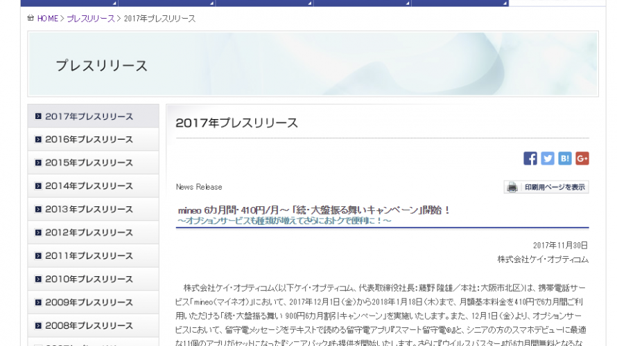
Task: Go to 2011年プレスリリース archive
Action: (94, 255)
